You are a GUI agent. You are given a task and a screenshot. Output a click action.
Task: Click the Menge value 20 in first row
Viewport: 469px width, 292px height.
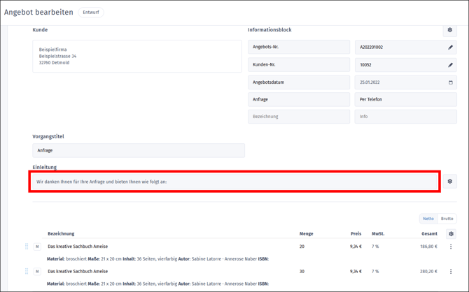(302, 247)
